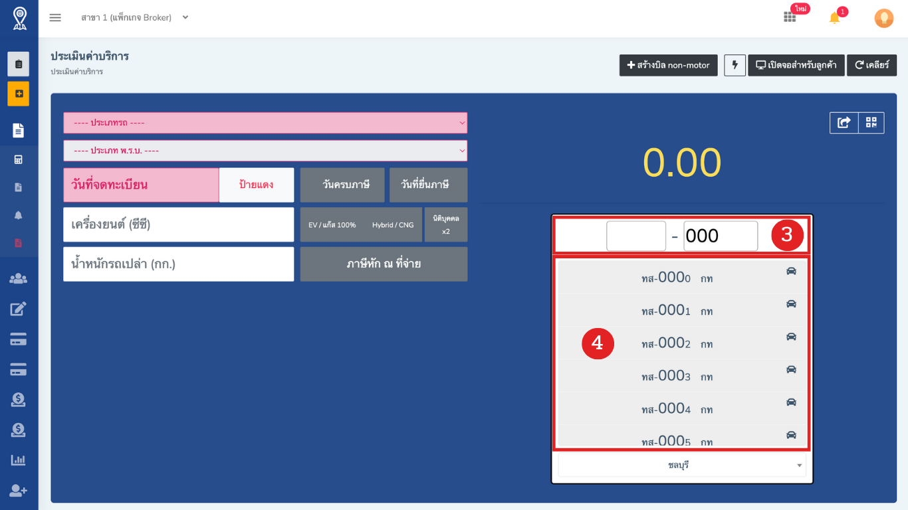The width and height of the screenshot is (908, 510).
Task: Click the car icon on the ทส-0000 row
Action: coord(791,271)
